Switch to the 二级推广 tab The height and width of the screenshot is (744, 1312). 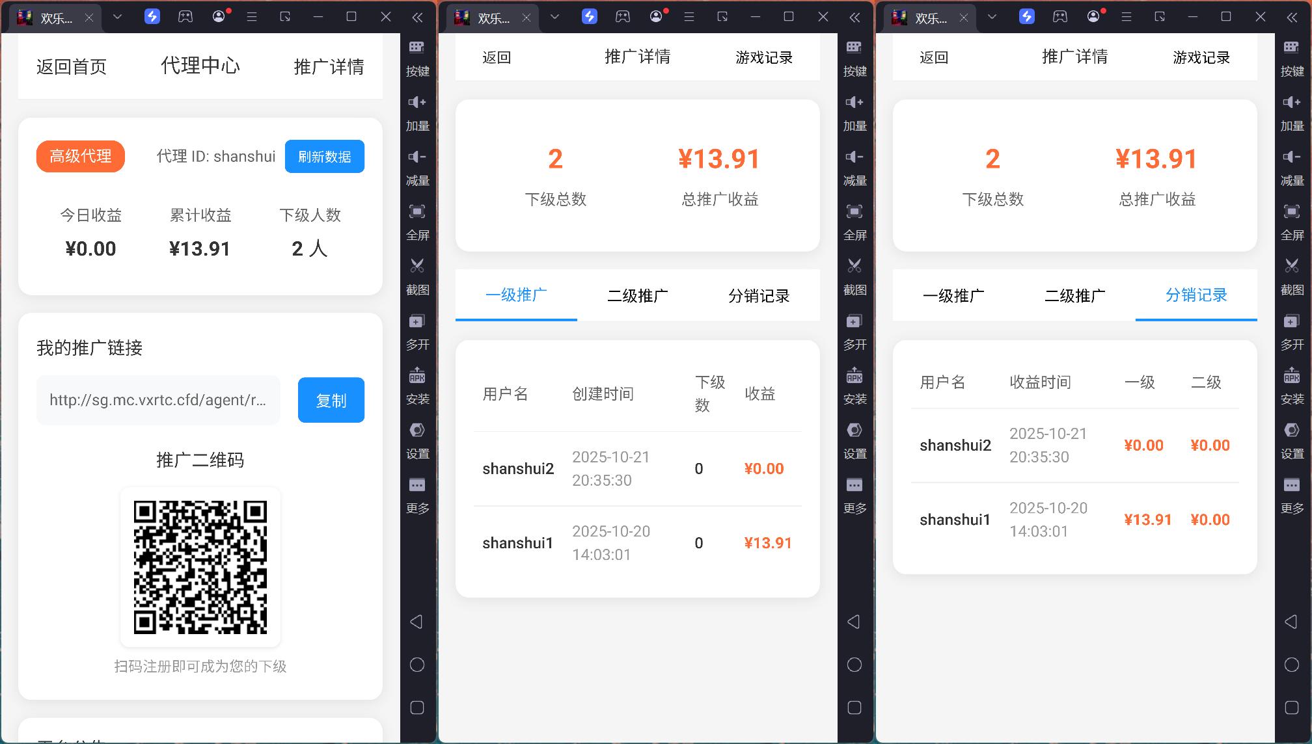pos(636,295)
